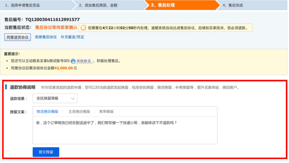Go to step 2 添加售后原因、金额
The image size is (289, 163).
[98, 5]
